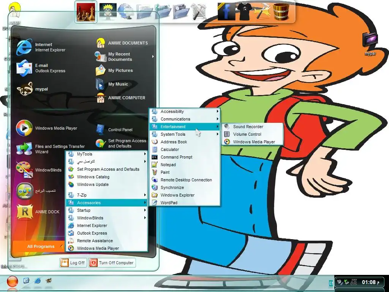Open Notepad from Accessories menu
Screen dimensions: 389x292
[x=185, y=165]
